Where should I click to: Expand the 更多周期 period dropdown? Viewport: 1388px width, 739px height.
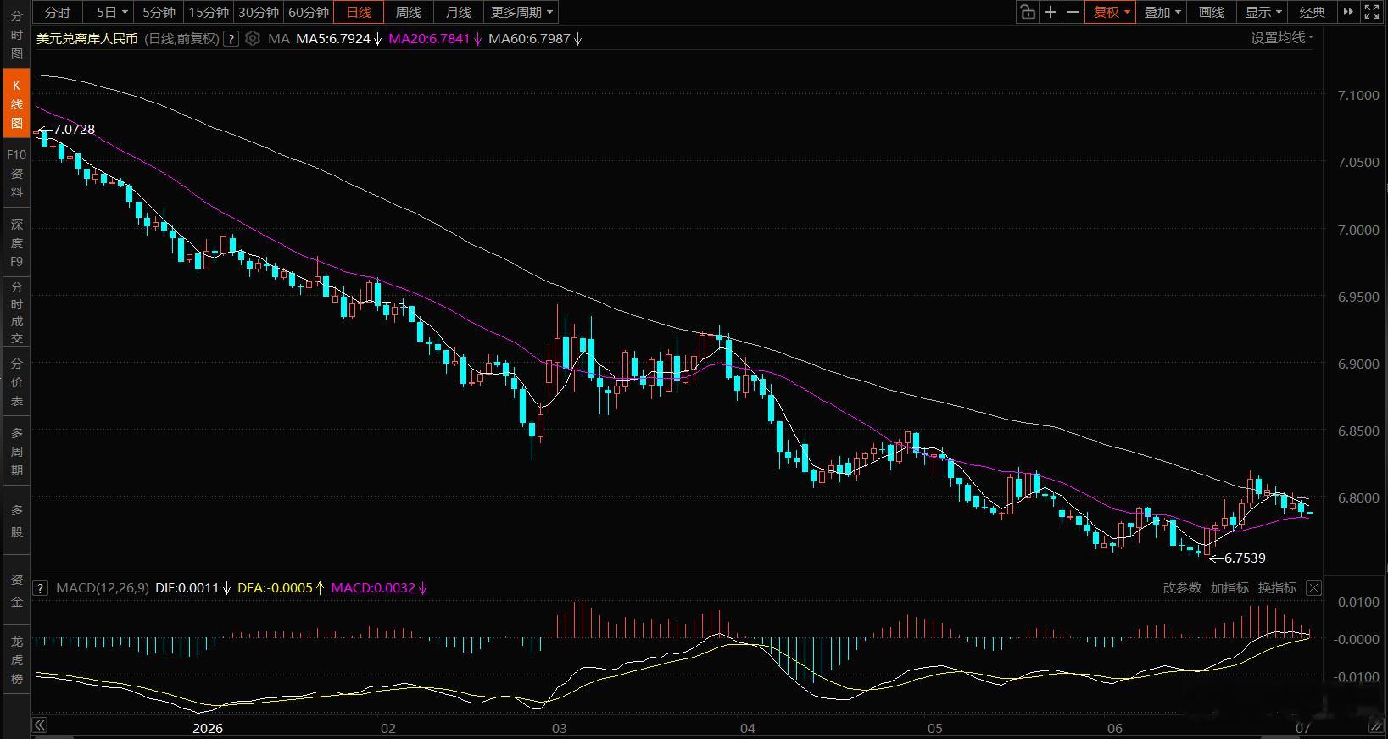[521, 12]
